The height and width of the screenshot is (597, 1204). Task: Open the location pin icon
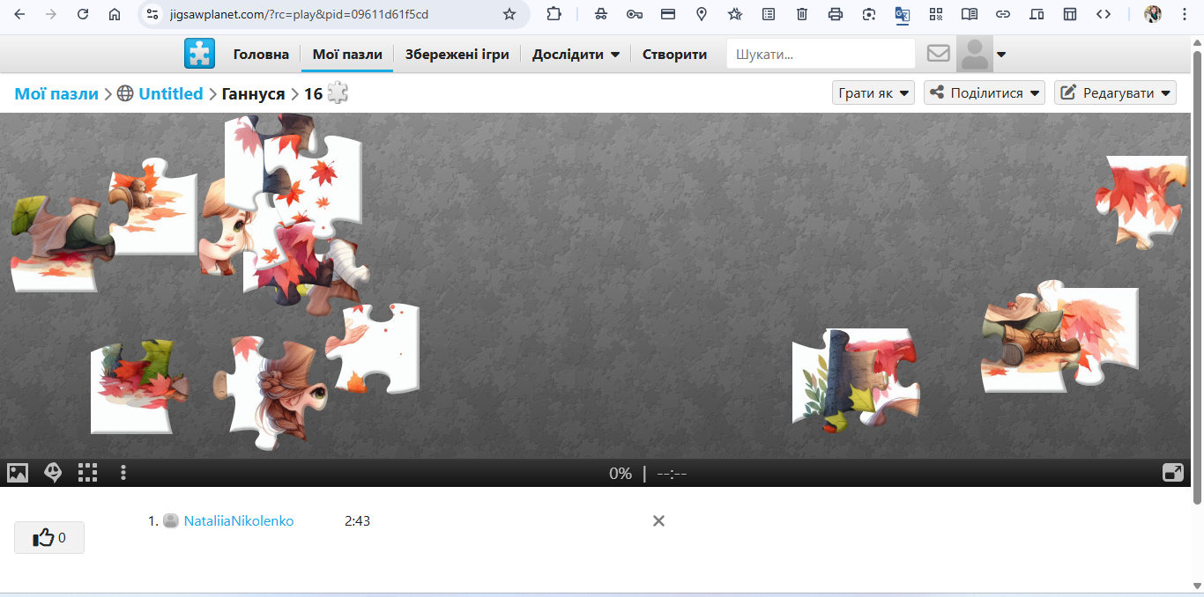[x=702, y=14]
